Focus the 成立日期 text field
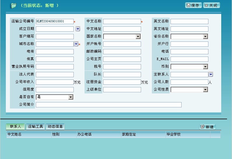 pos(55,29)
